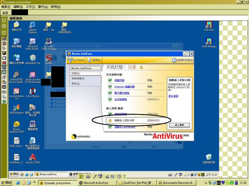Click the Cable Manager desktop icon
The image size is (249, 186).
point(209,43)
